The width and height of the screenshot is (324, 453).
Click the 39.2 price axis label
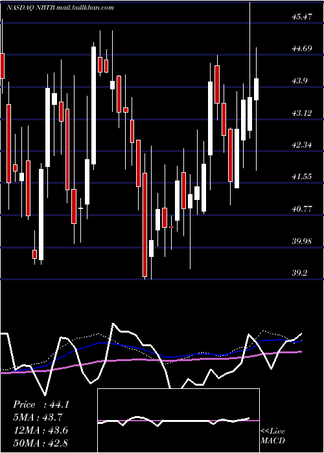pos(299,273)
